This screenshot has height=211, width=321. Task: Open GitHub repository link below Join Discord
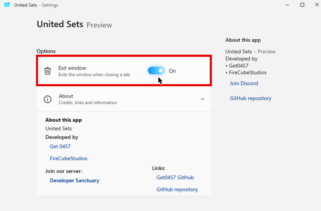pos(250,98)
